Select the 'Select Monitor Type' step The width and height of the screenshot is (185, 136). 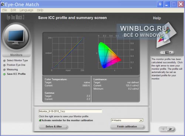[17, 60]
